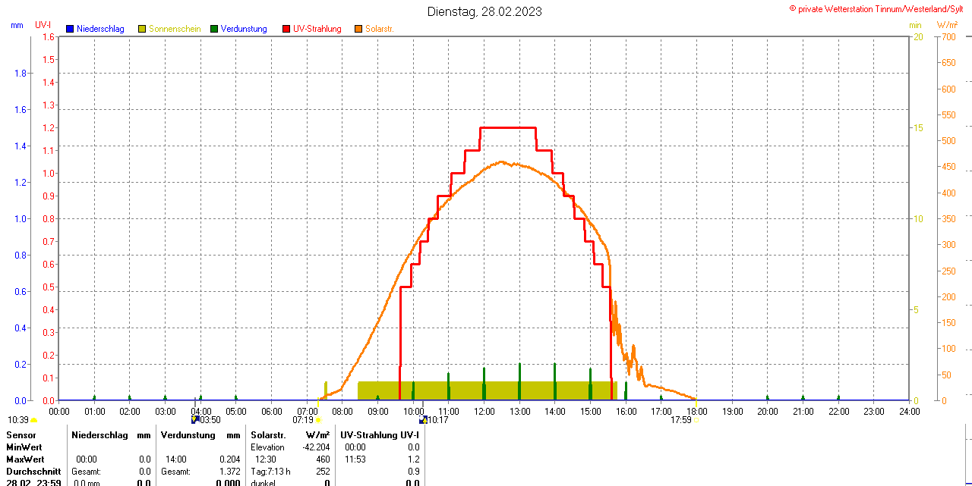Viewport: 972px width, 486px height.
Task: Click the moon icon beside 03:50
Action: (195, 419)
